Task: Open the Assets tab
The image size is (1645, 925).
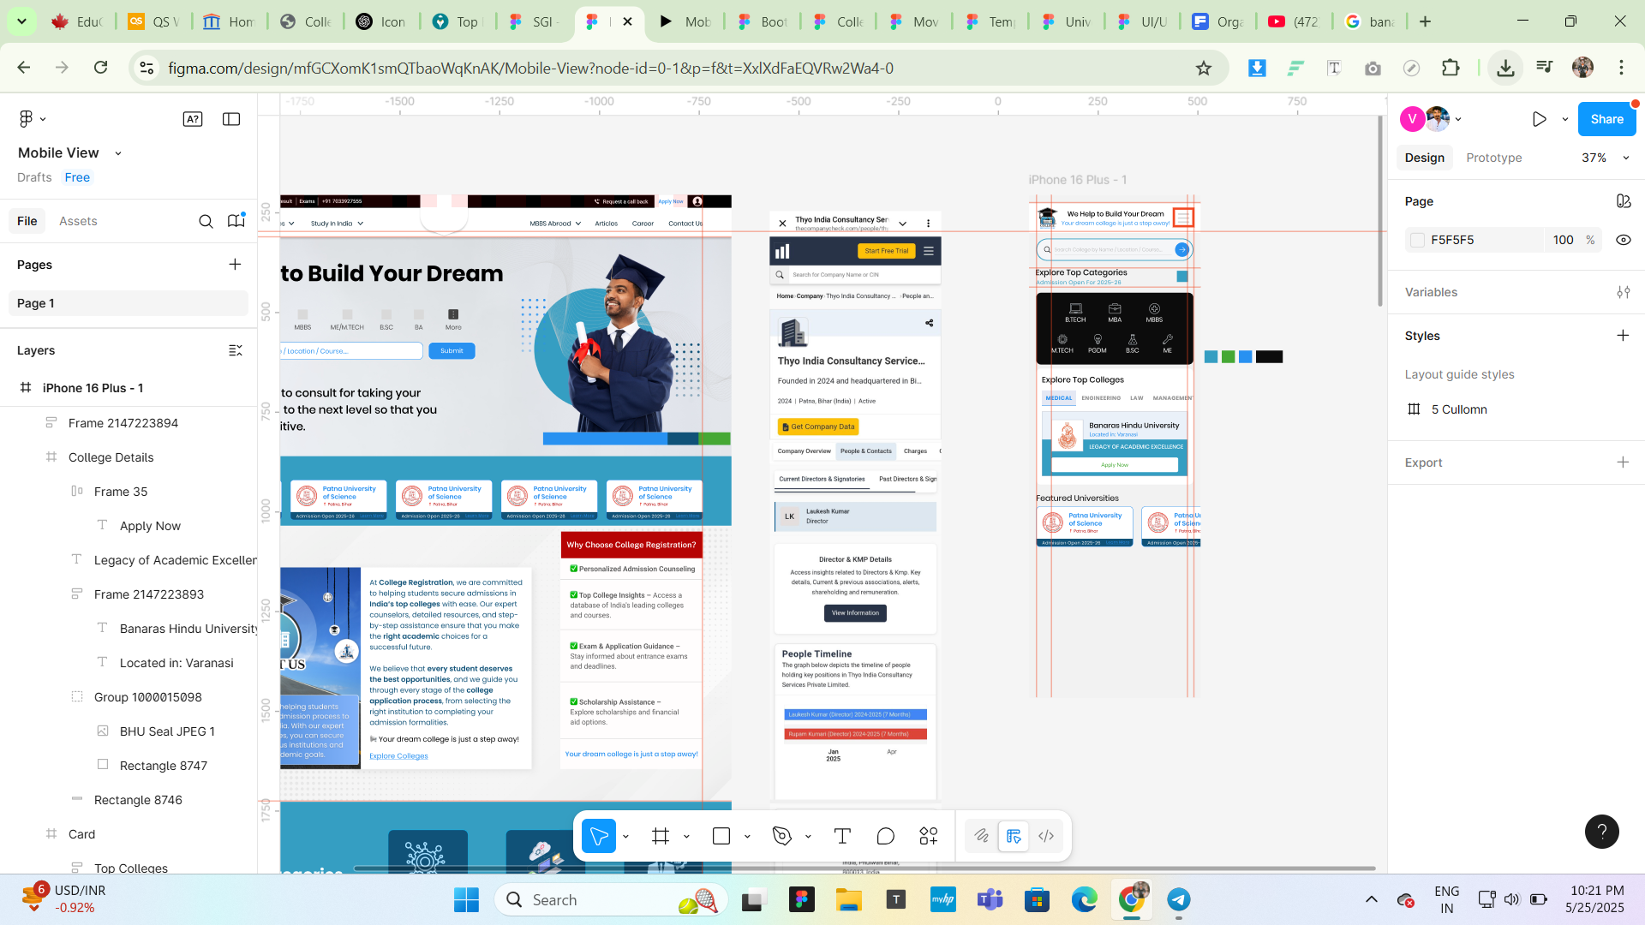Action: (x=78, y=221)
